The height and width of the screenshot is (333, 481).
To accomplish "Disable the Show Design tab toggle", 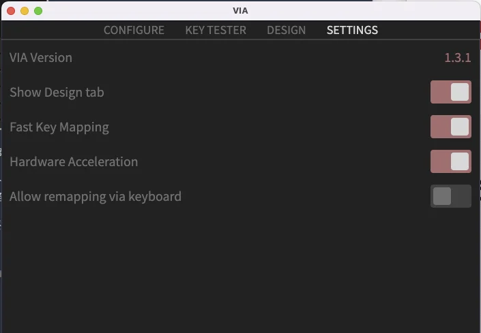I will pyautogui.click(x=450, y=92).
